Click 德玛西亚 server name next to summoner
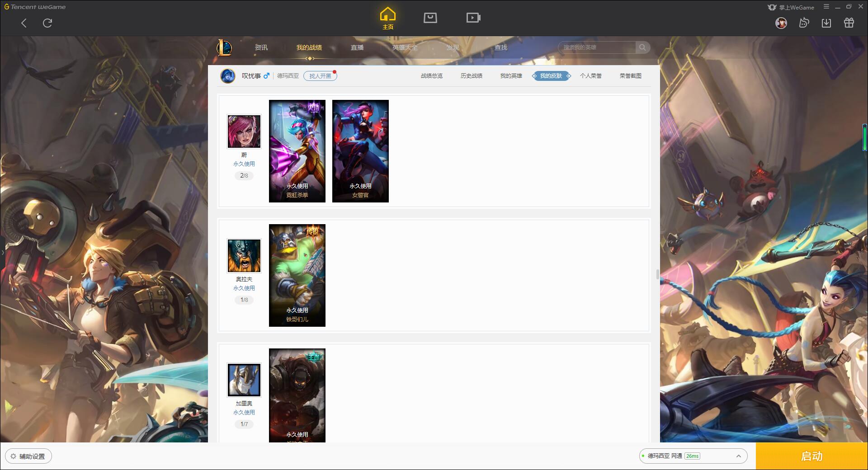 coord(288,76)
